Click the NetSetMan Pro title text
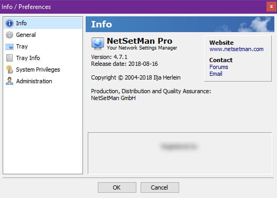 [x=140, y=41]
